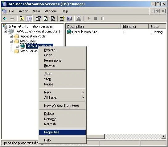The image size is (168, 147).
Task: Click the IIS Manager title bar icon
Action: 4,4
